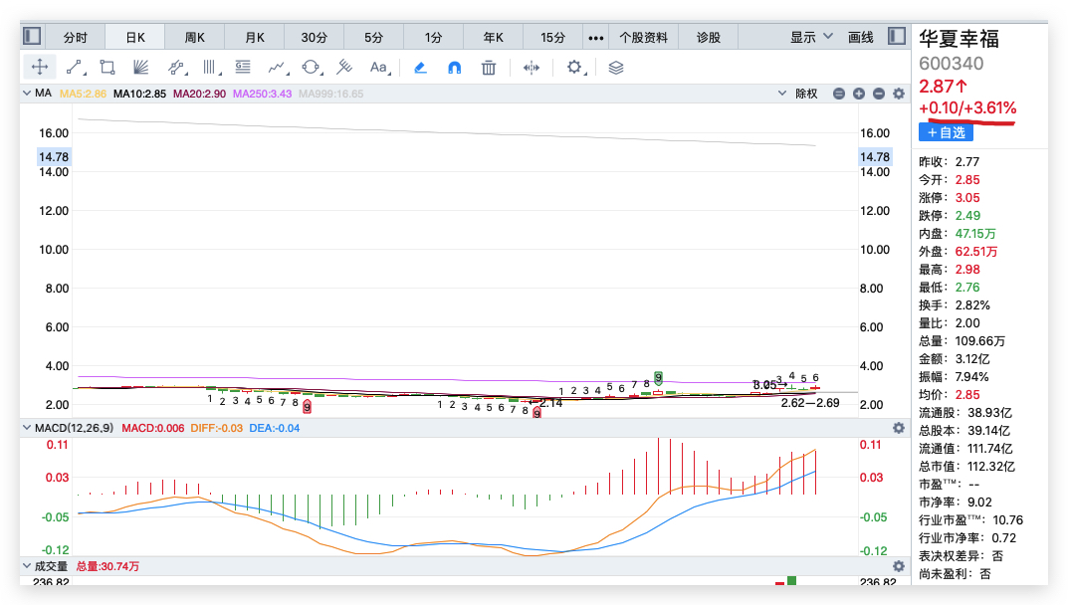Click the 自选 add to watchlist button
This screenshot has width=1068, height=605.
click(946, 132)
